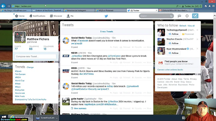Click the following count 88
This screenshot has height=121, width=216.
(31, 49)
